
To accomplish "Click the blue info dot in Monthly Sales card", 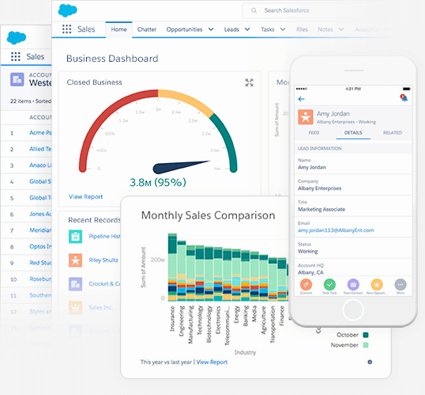I will click(370, 362).
